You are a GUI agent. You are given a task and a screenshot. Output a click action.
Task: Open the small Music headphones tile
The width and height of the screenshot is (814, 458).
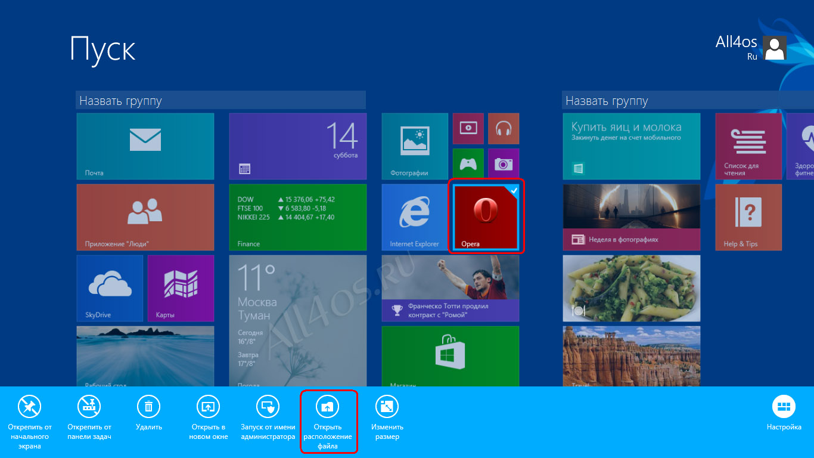coord(504,128)
